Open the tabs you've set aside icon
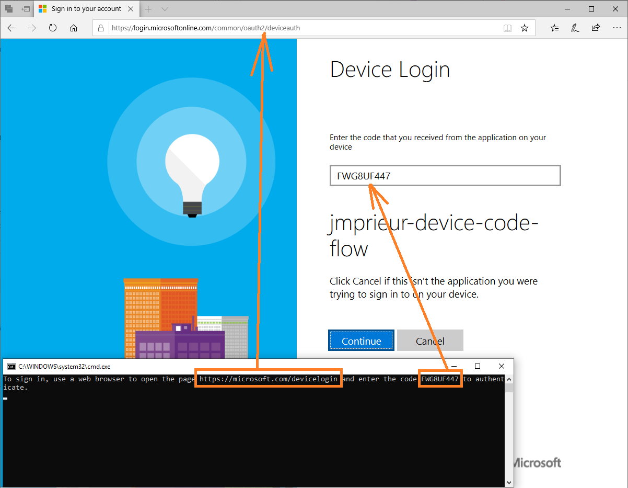This screenshot has height=488, width=628. [x=9, y=9]
